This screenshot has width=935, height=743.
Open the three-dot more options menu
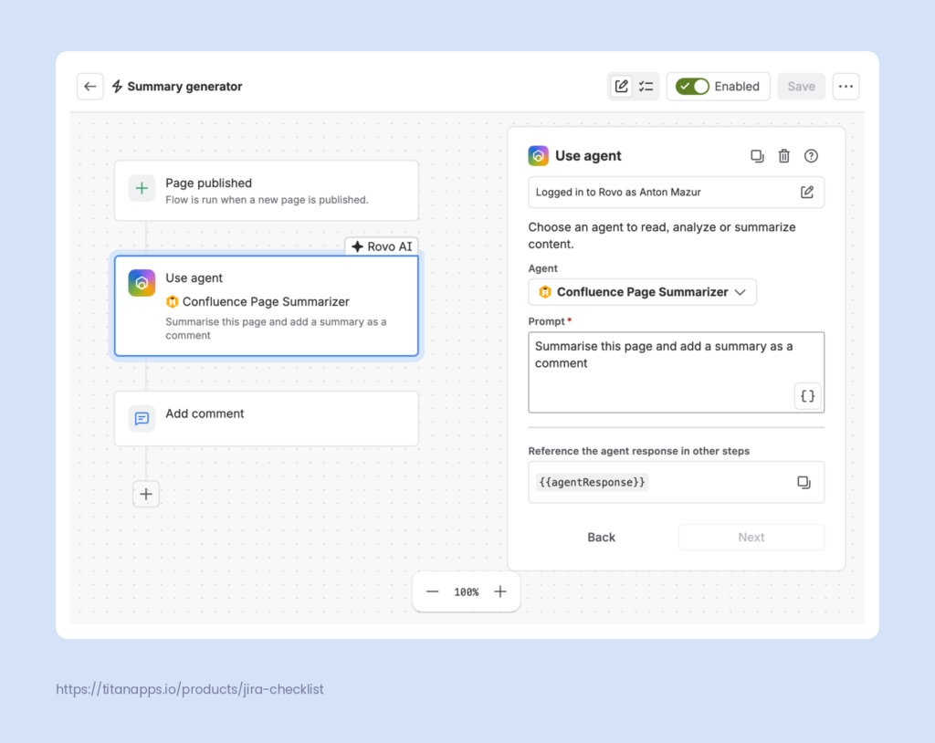coord(846,87)
